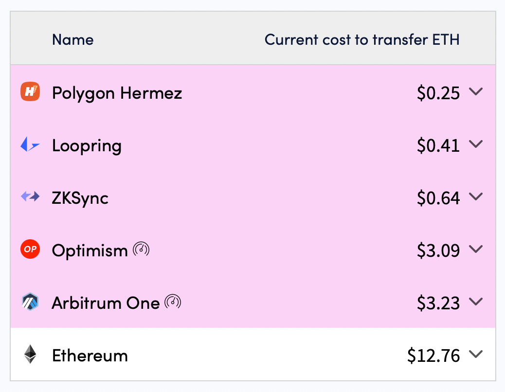Select the Polygon Hermez name text
505x392 pixels.
pyautogui.click(x=117, y=92)
